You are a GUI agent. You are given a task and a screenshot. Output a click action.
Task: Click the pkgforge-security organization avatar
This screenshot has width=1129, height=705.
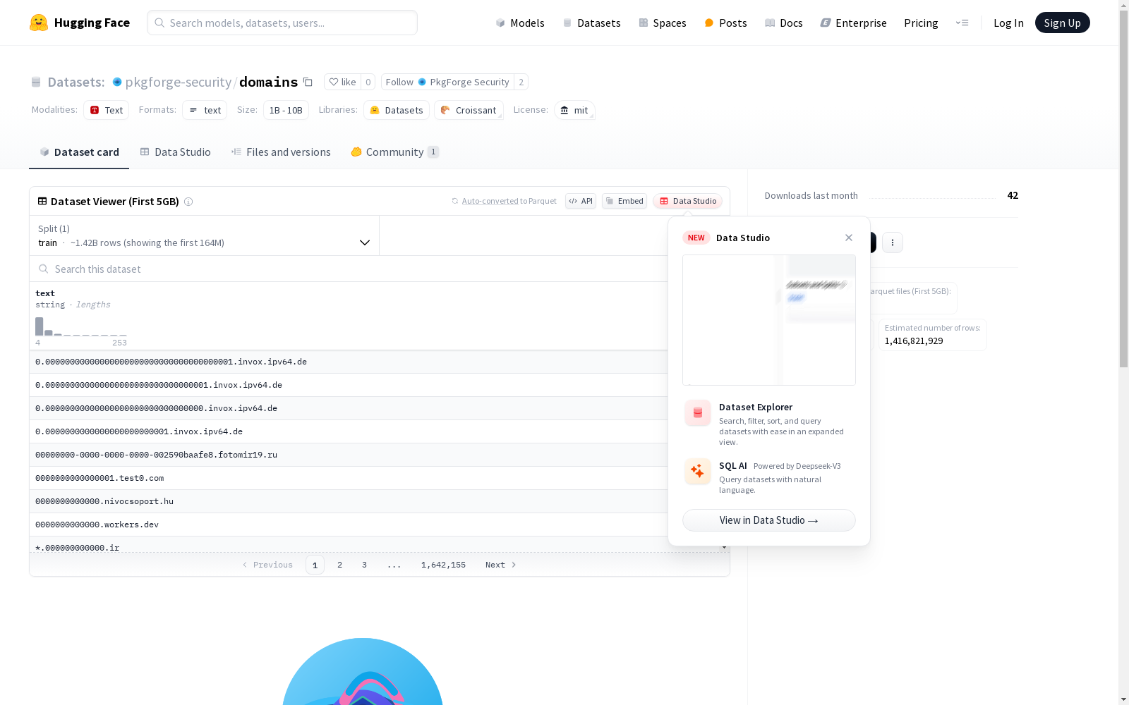coord(117,82)
